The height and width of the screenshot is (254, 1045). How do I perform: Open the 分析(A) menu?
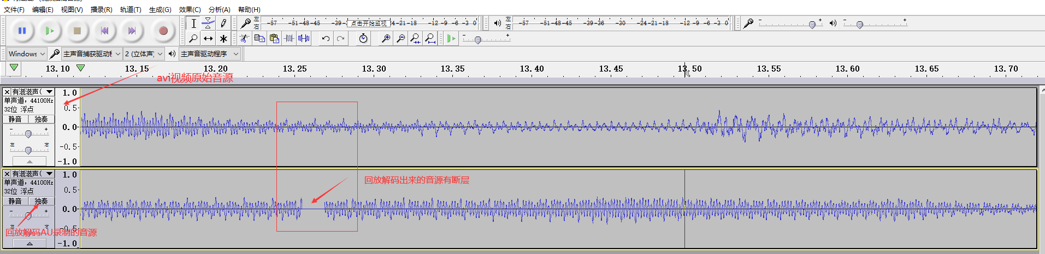219,10
